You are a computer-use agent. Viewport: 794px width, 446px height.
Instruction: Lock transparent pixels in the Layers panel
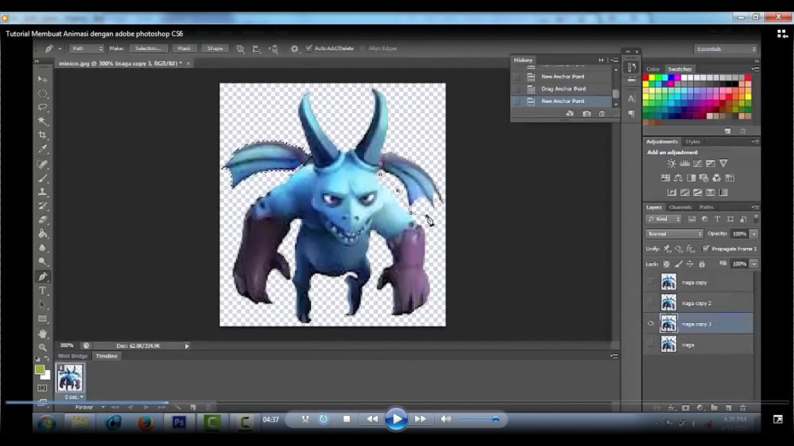point(667,264)
